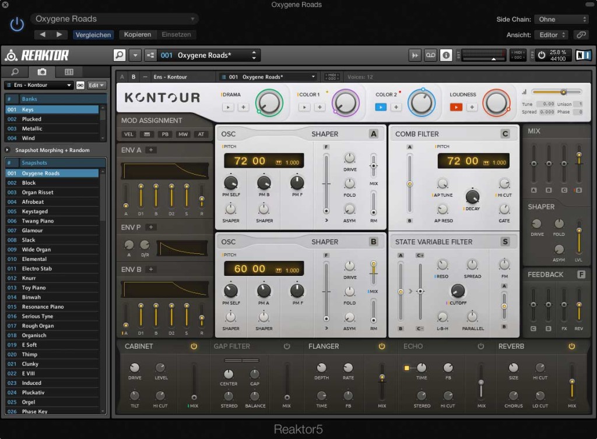
Task: Click the volume slider next to Loudness
Action: [563, 92]
